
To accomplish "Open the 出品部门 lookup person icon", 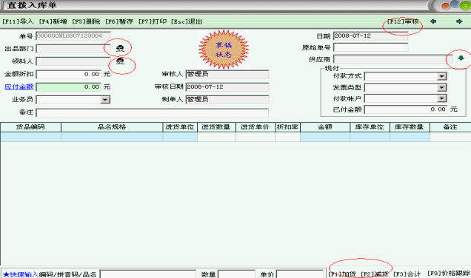I will click(x=120, y=49).
